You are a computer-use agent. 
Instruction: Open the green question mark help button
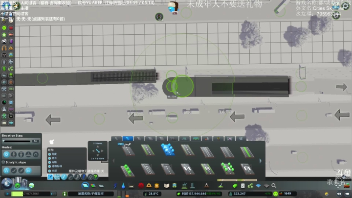(x=96, y=177)
